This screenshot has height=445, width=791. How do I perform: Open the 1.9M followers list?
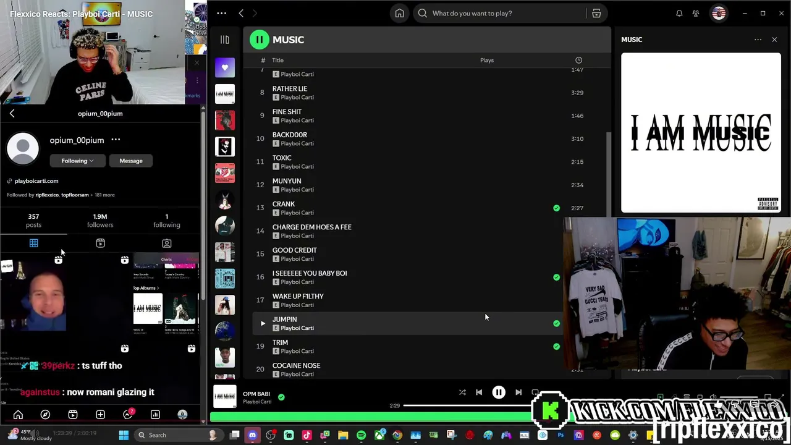tap(100, 221)
